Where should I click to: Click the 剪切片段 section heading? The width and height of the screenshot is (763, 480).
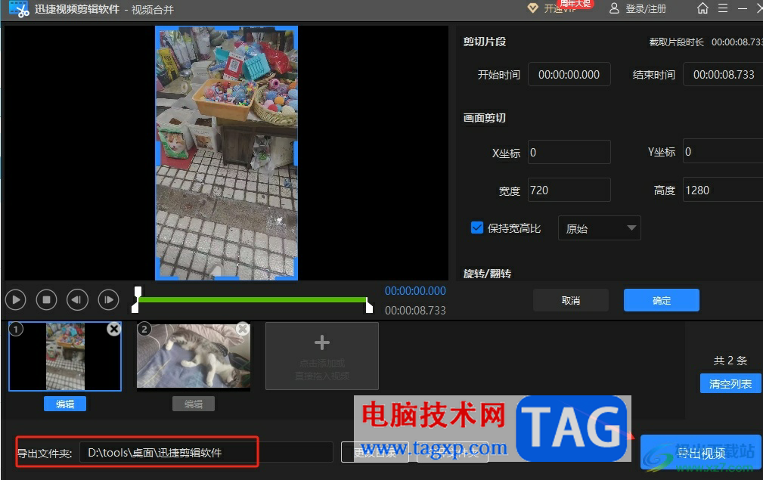pos(485,42)
